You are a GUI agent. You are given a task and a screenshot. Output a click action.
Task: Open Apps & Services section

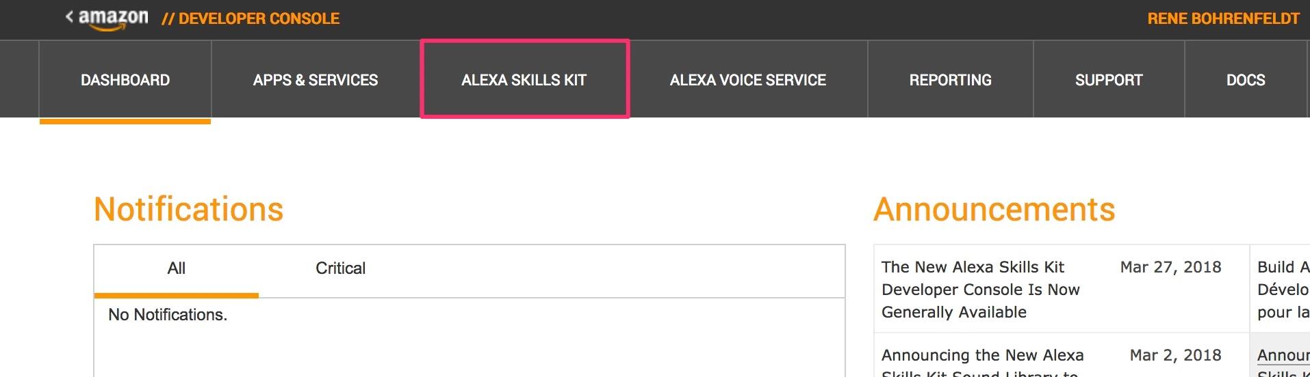[x=316, y=80]
